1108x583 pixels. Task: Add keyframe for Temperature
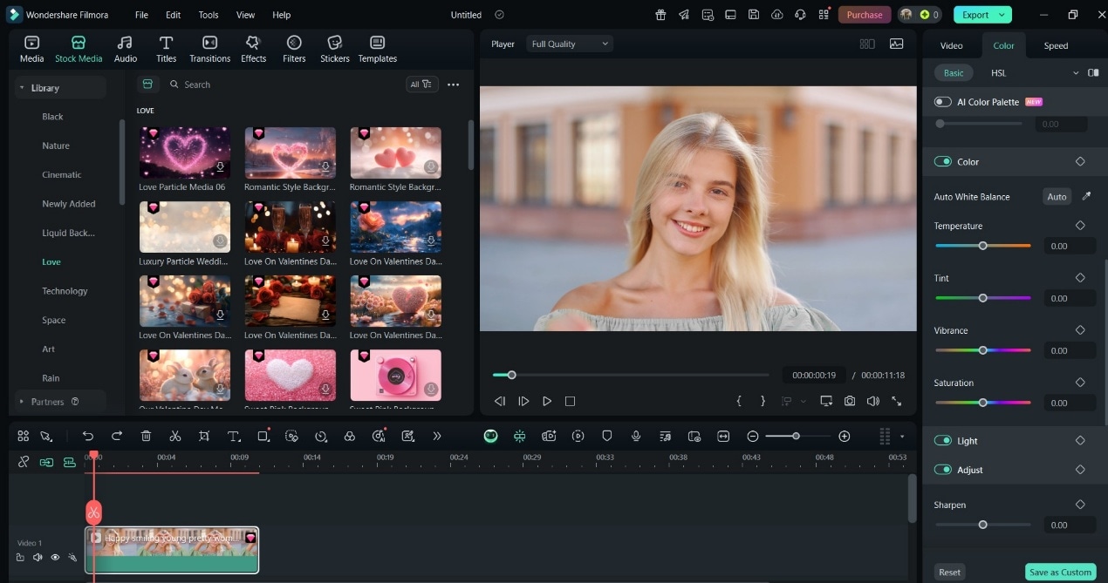pyautogui.click(x=1080, y=226)
